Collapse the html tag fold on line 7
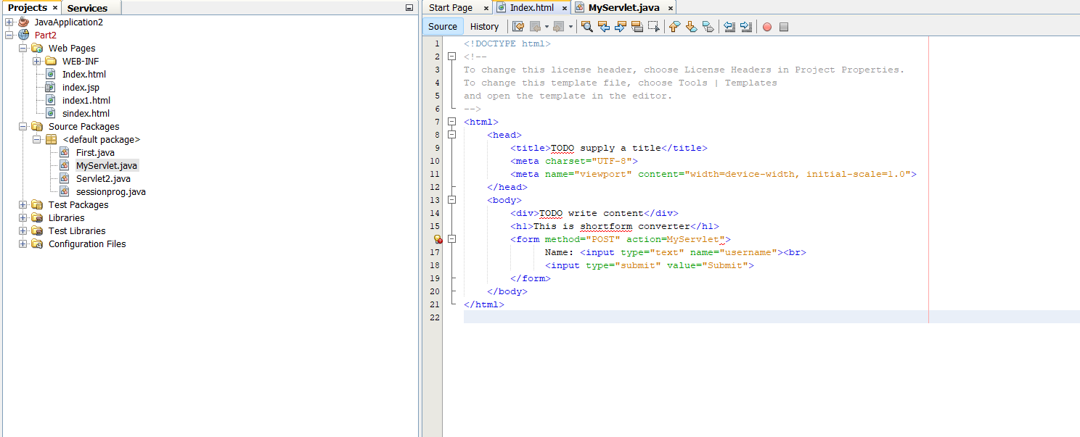 pyautogui.click(x=451, y=122)
